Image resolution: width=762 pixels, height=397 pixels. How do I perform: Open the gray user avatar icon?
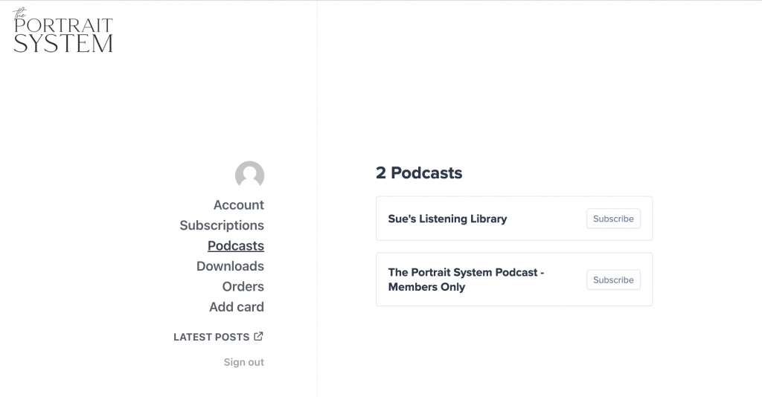pyautogui.click(x=250, y=175)
